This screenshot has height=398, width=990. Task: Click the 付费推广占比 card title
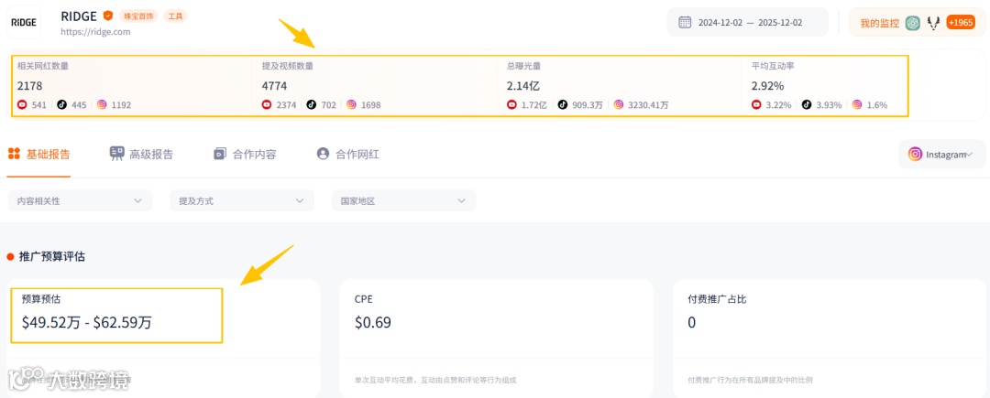coord(717,299)
